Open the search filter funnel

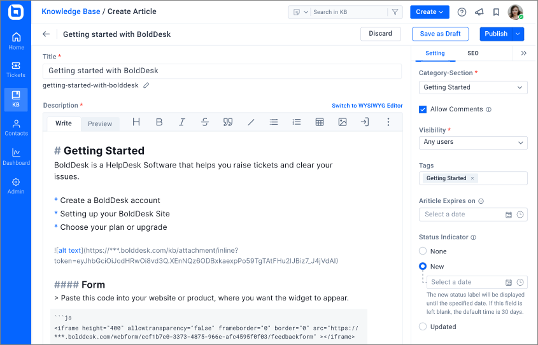[x=395, y=12]
